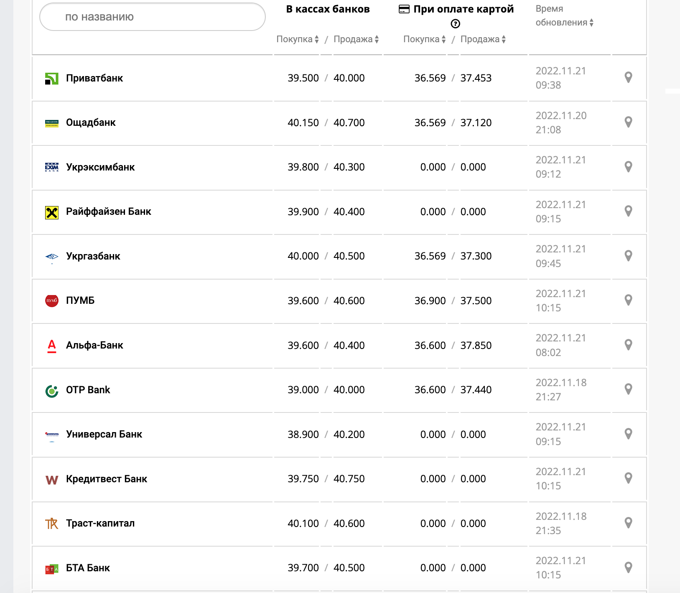Sort by card payment Продажа rate
The image size is (680, 593).
tap(483, 39)
